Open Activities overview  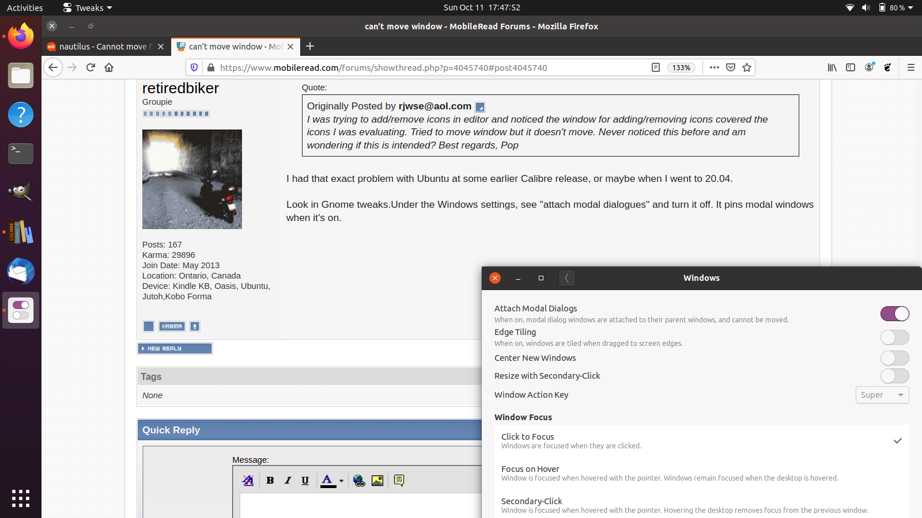(25, 7)
